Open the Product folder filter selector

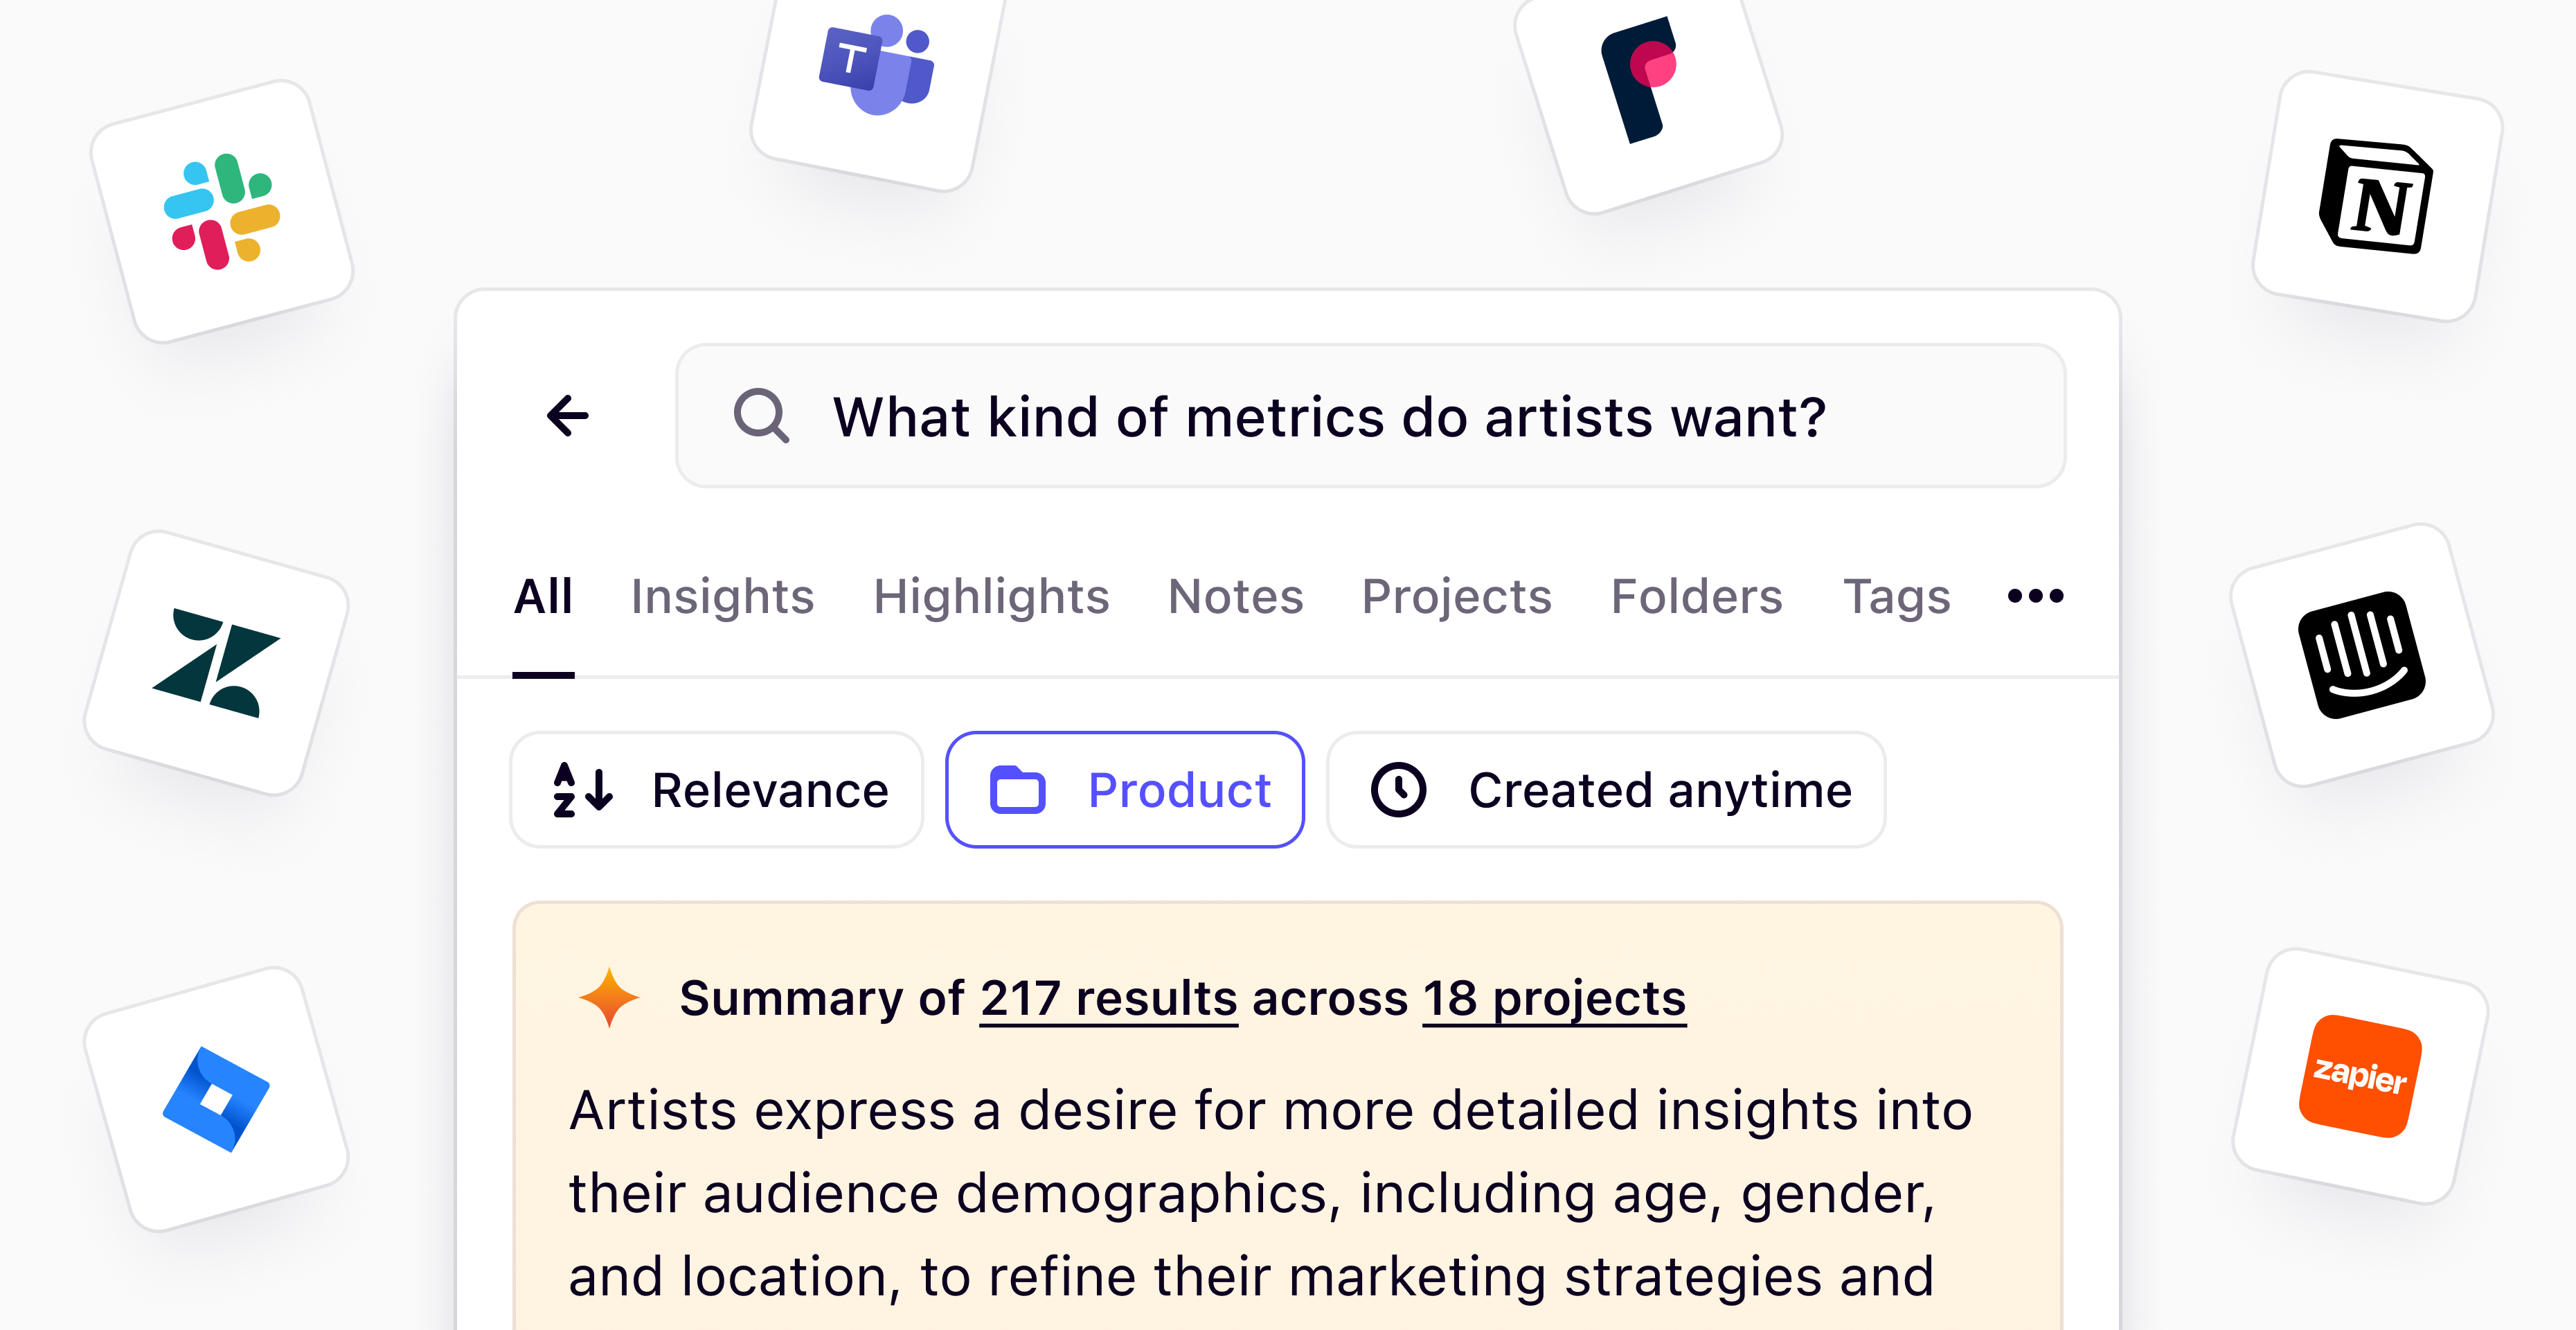point(1124,790)
